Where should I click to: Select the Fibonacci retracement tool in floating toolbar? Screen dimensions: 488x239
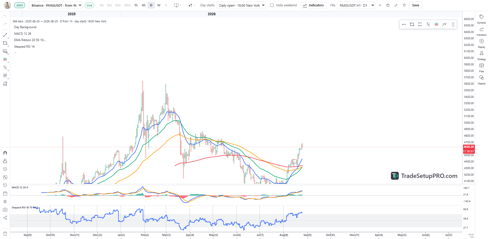point(428,24)
